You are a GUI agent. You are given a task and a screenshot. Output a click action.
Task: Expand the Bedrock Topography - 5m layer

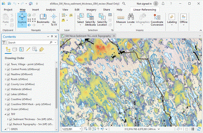pos(8,124)
